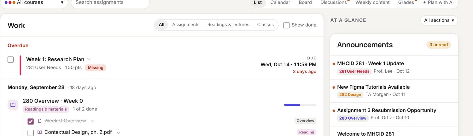Click the document icon next to Week 0 Overview
The width and height of the screenshot is (473, 136).
click(x=40, y=121)
